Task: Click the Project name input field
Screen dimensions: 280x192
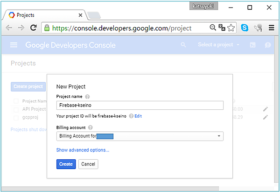Action: click(x=140, y=105)
